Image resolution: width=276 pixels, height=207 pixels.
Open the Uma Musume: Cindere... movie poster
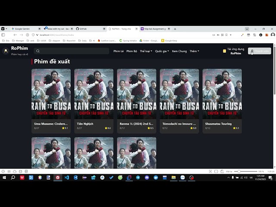[51, 94]
